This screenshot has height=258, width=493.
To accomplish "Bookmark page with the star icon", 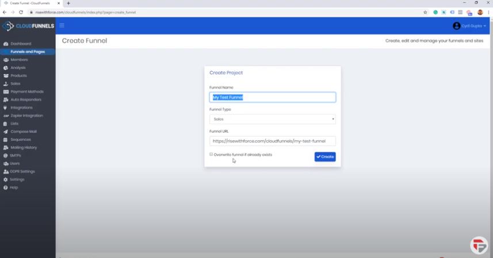I will tap(425, 12).
